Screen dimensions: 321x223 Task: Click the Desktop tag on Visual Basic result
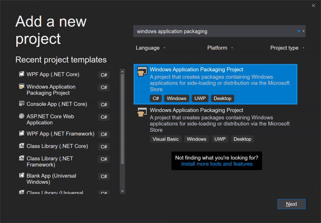click(242, 139)
